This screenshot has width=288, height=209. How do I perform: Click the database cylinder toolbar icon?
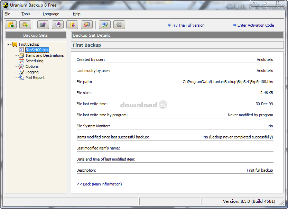72,25
